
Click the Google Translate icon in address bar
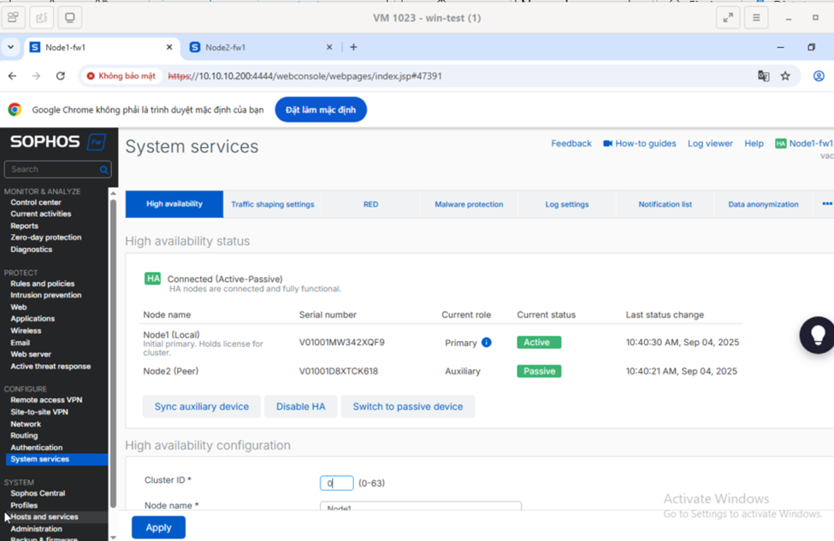tap(763, 76)
